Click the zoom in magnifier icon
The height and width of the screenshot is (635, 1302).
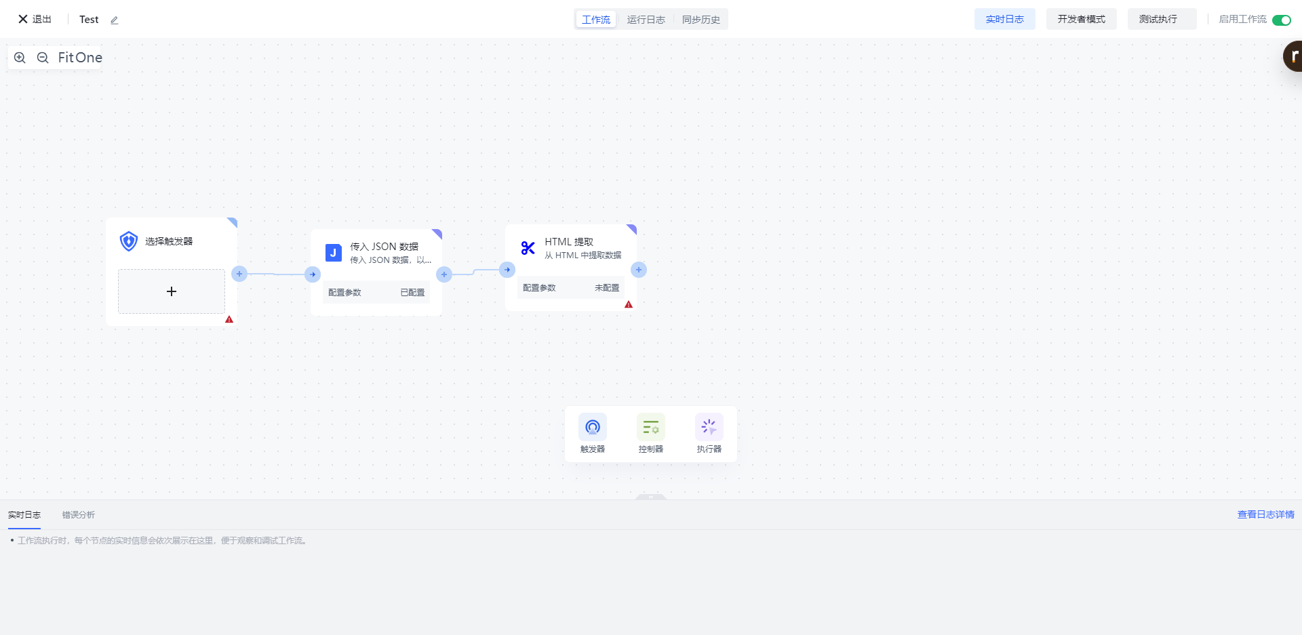[20, 58]
